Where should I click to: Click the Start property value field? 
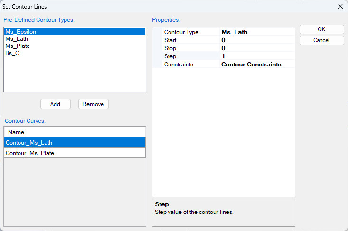click(256, 40)
